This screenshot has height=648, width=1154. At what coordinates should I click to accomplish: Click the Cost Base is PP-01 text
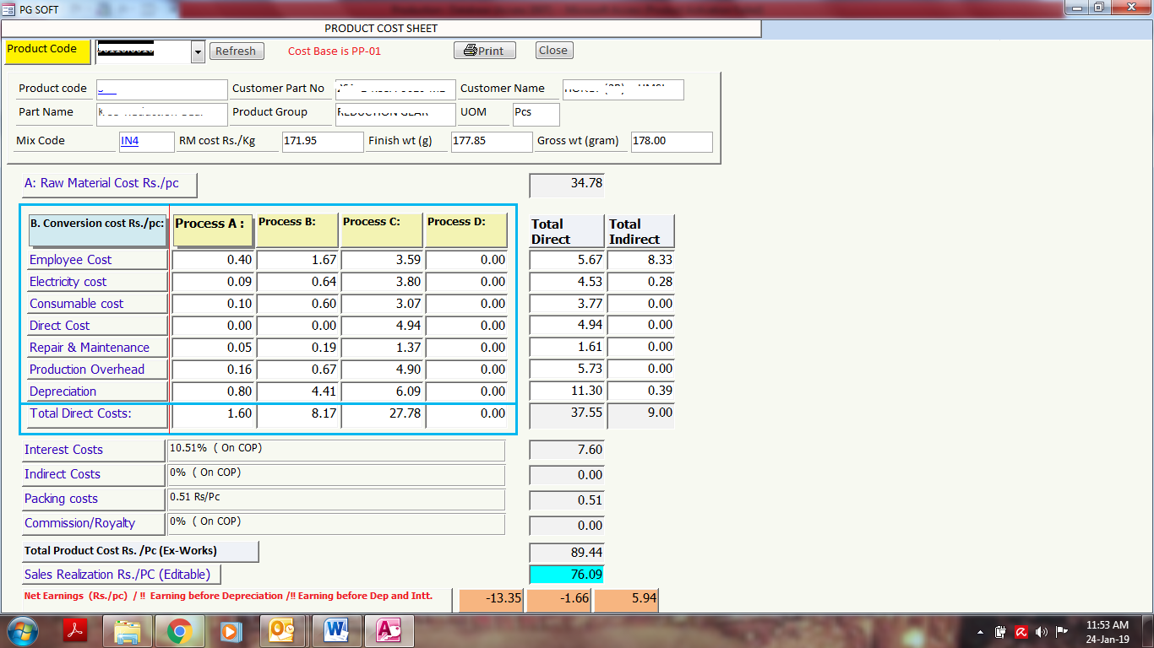point(335,51)
